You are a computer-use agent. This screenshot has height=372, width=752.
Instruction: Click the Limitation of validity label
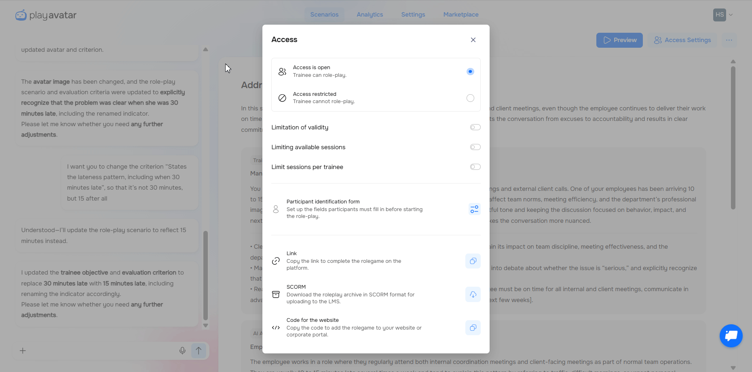[300, 127]
